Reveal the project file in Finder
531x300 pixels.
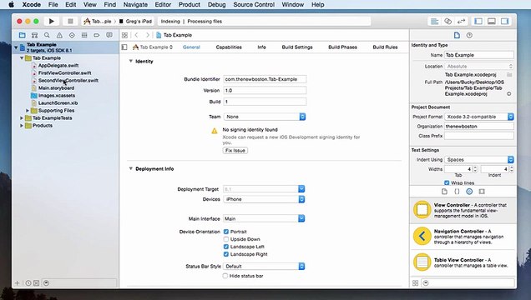(x=509, y=94)
